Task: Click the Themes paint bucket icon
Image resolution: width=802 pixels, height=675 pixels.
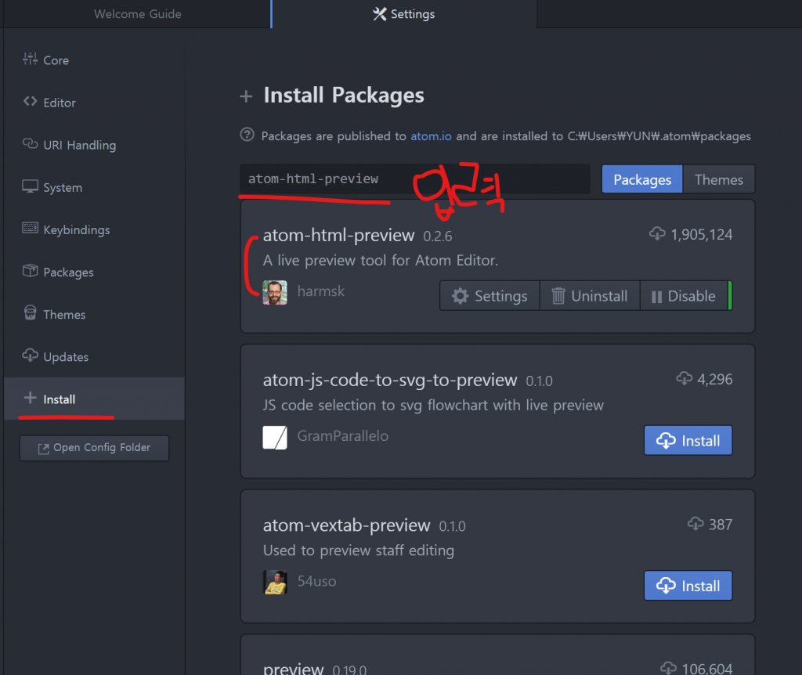Action: [31, 312]
